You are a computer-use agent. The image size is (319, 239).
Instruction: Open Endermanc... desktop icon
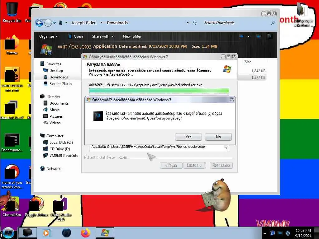coord(12,142)
